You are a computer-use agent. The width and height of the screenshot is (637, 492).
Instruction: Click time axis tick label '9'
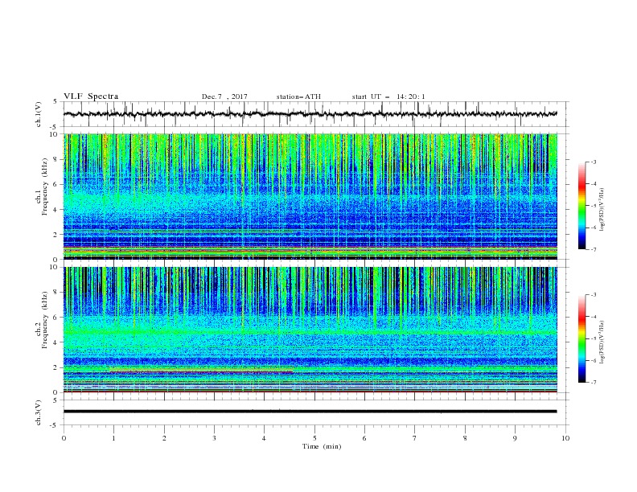(x=515, y=438)
